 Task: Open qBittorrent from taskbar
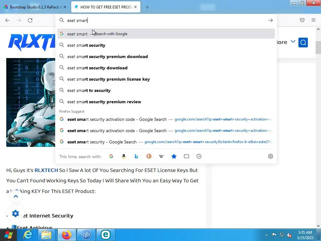point(86,235)
